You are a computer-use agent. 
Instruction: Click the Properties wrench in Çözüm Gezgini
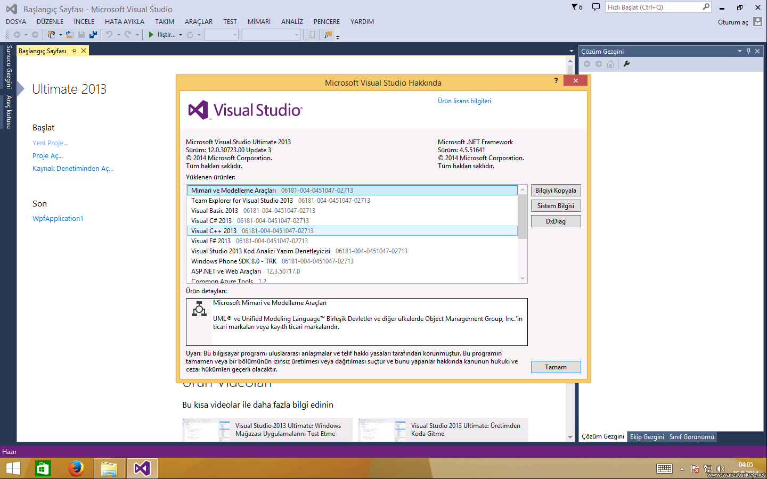(x=626, y=64)
